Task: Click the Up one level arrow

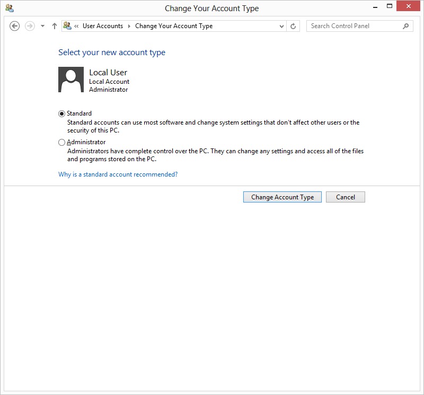Action: coord(54,26)
